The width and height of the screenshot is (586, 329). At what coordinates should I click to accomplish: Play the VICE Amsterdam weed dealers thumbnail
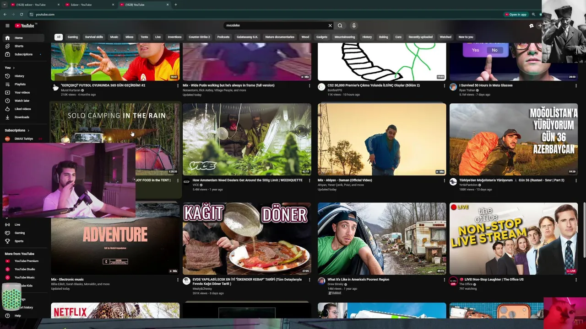(247, 139)
